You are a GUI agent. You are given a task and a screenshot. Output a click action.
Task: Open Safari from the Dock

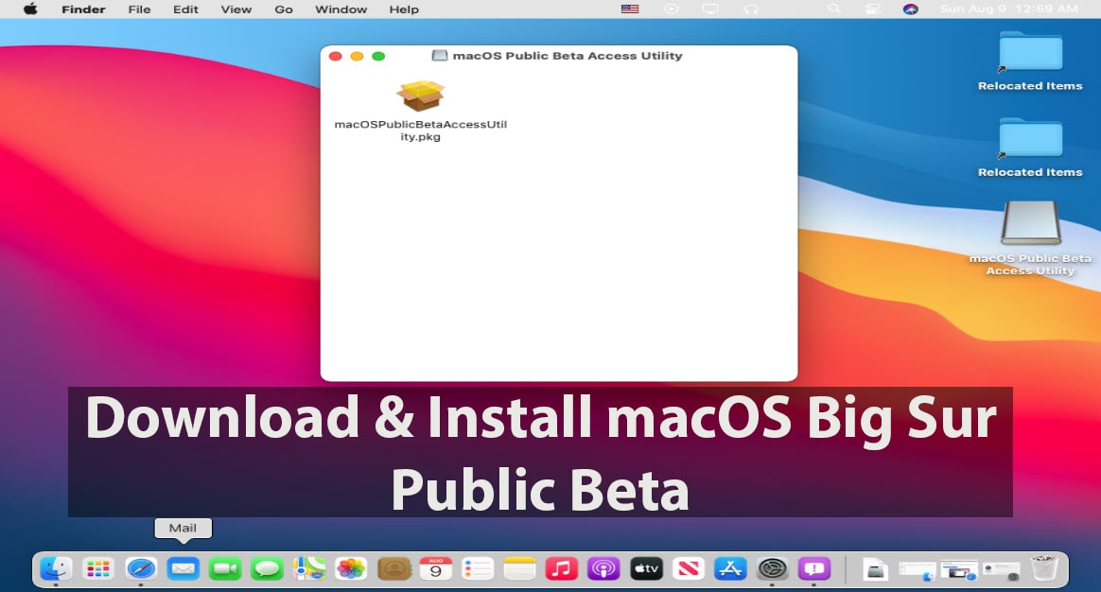[142, 568]
